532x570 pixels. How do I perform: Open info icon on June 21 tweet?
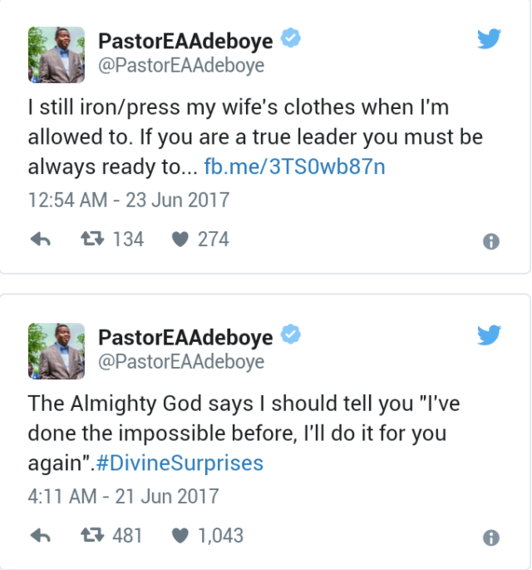[490, 538]
